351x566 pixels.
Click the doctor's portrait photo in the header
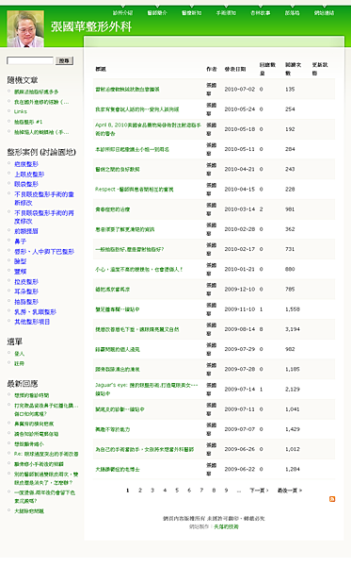(25, 29)
